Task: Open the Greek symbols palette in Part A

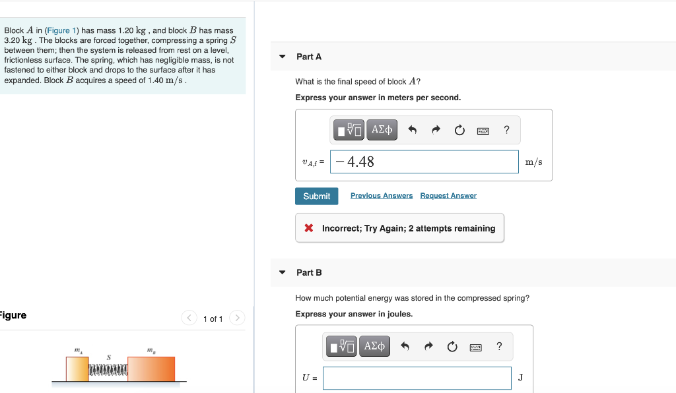Action: [x=382, y=130]
